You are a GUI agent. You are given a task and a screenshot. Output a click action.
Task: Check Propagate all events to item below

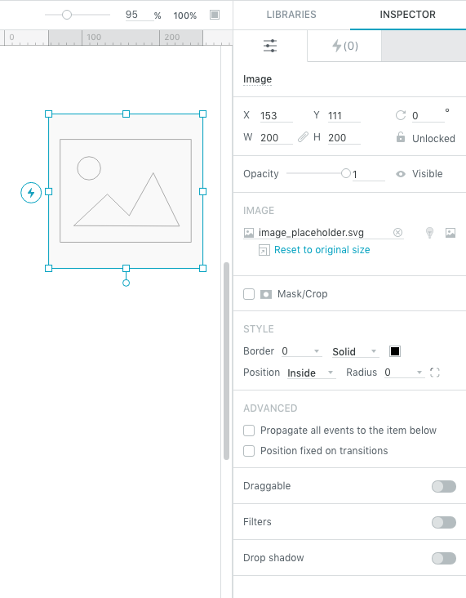pos(249,431)
